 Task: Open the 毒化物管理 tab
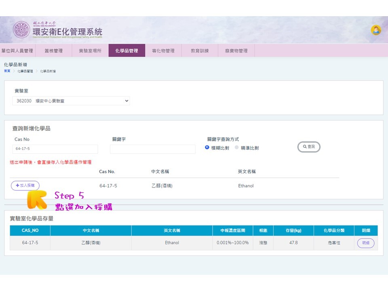tap(163, 51)
